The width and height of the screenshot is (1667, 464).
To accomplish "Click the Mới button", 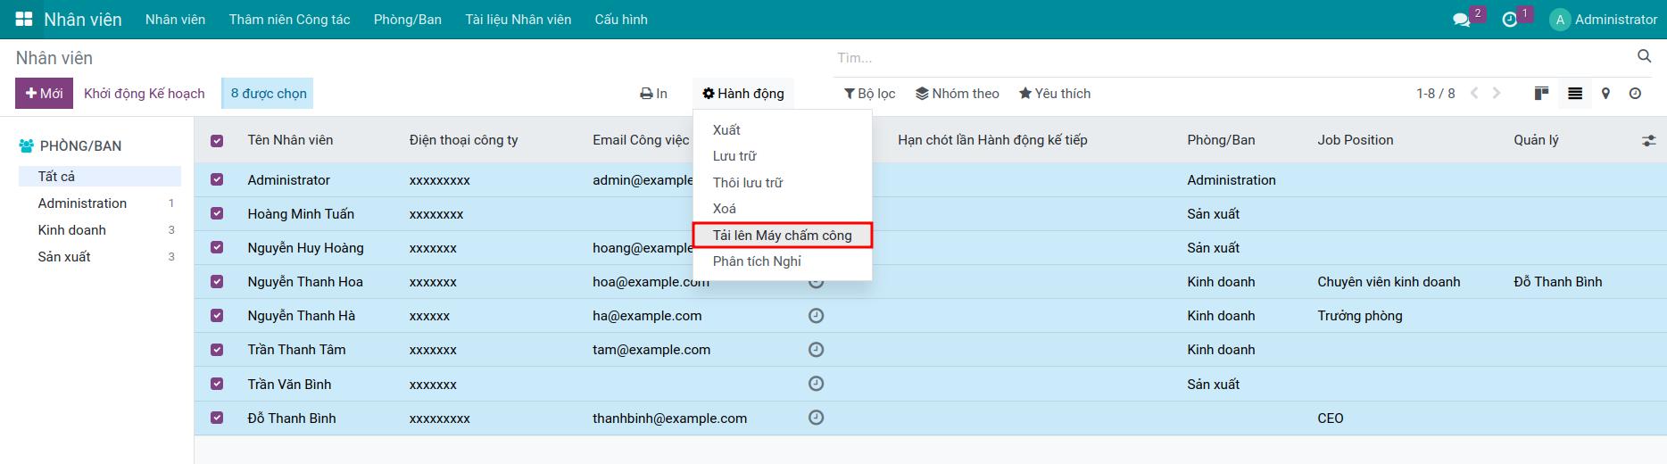I will pyautogui.click(x=44, y=94).
